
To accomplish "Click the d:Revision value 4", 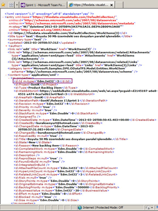I will (x=67, y=104).
